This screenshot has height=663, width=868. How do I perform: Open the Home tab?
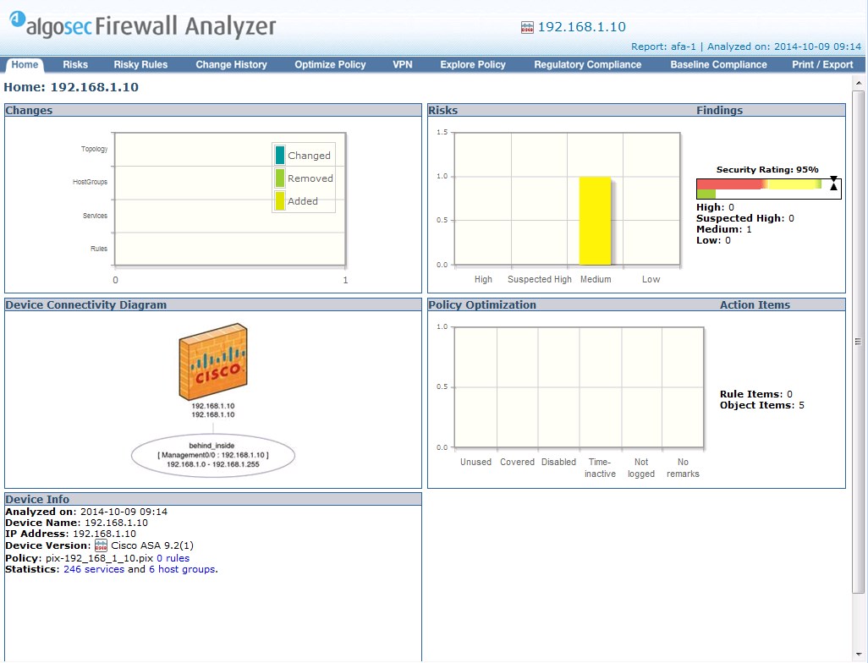tap(25, 64)
